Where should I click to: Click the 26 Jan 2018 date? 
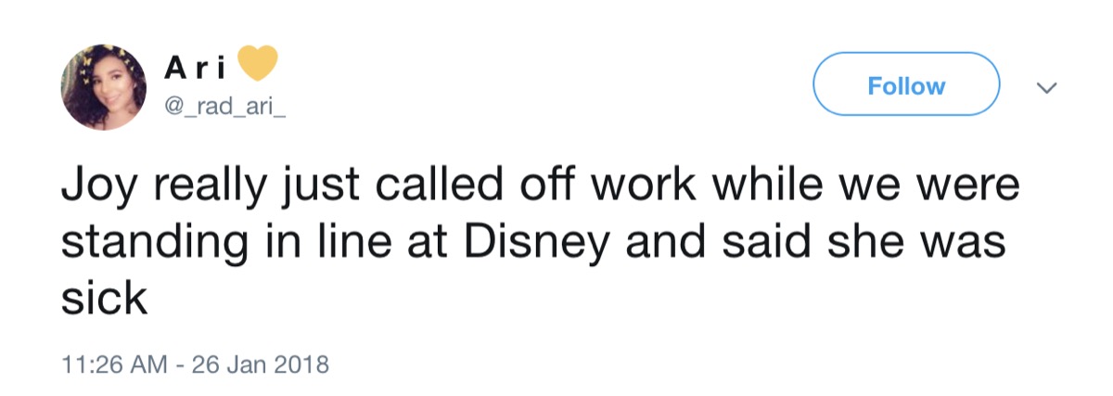click(262, 363)
